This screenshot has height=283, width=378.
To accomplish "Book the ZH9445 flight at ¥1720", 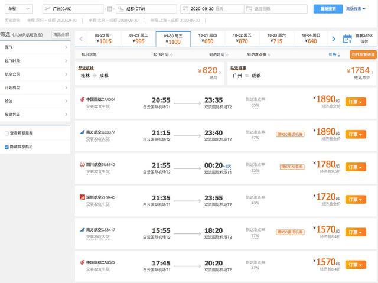I will 356,199.
